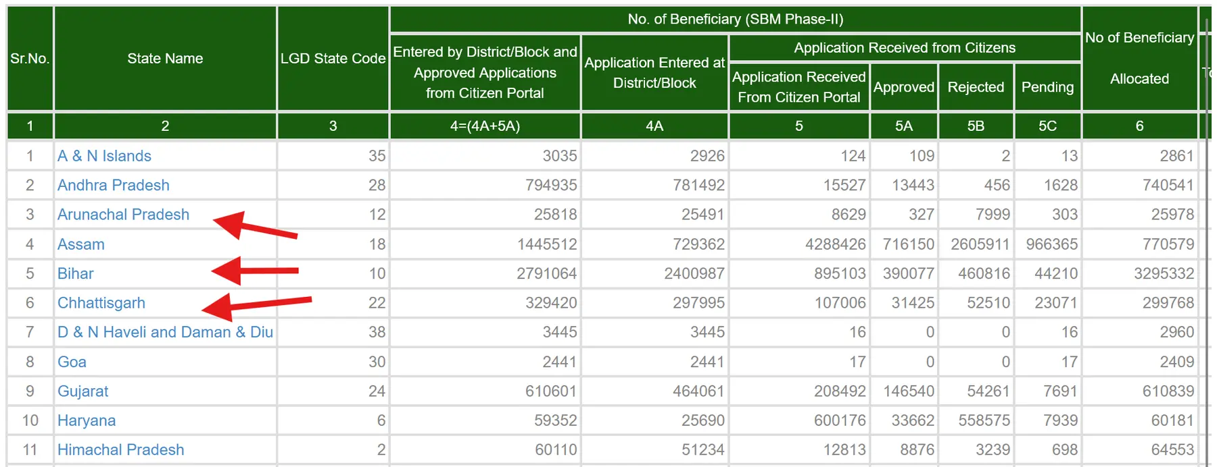This screenshot has height=467, width=1217.
Task: Open the Gujarat state link
Action: pyautogui.click(x=83, y=391)
